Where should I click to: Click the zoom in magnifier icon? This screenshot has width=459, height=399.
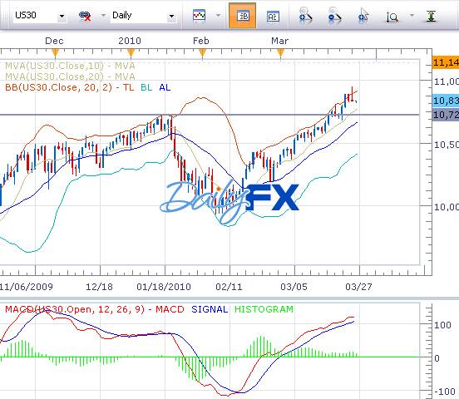click(305, 16)
